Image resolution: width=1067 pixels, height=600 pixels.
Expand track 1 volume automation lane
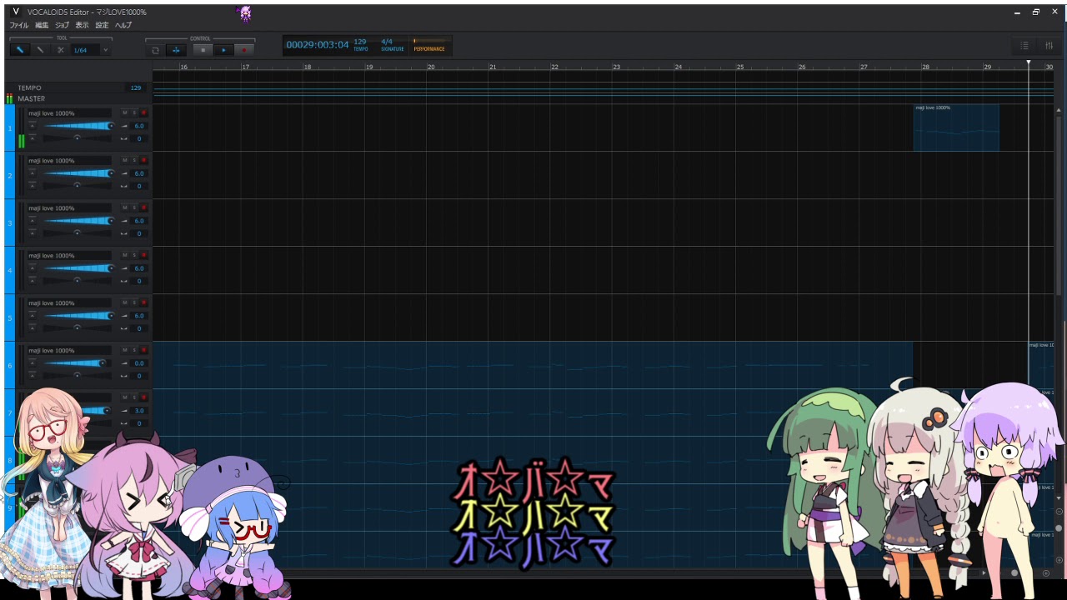pos(33,126)
